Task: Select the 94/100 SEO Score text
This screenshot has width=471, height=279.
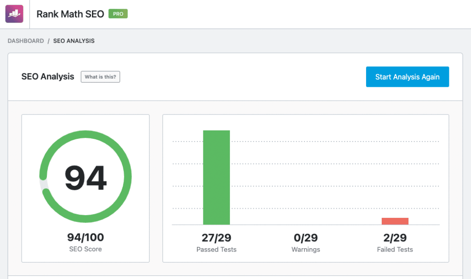Action: pos(86,237)
